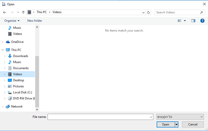Image resolution: width=208 pixels, height=131 pixels.
Task: Click the navigation pane scrollbar thumb
Action: 37,82
